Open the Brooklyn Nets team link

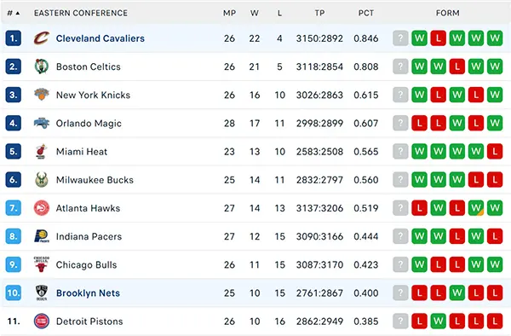pyautogui.click(x=88, y=293)
